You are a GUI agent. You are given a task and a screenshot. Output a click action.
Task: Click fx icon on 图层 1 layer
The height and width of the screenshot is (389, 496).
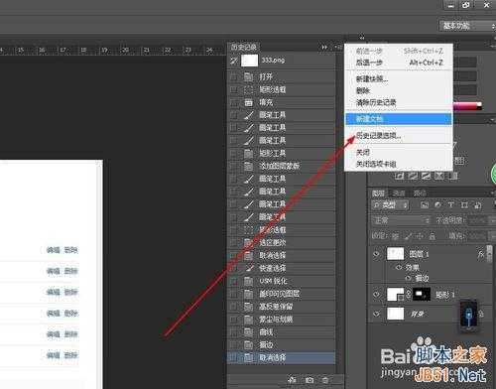click(481, 254)
